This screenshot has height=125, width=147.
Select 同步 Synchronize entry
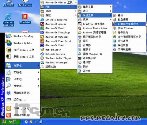pos(95,67)
